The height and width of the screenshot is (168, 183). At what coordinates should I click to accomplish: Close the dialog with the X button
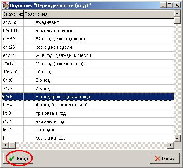[177, 5]
